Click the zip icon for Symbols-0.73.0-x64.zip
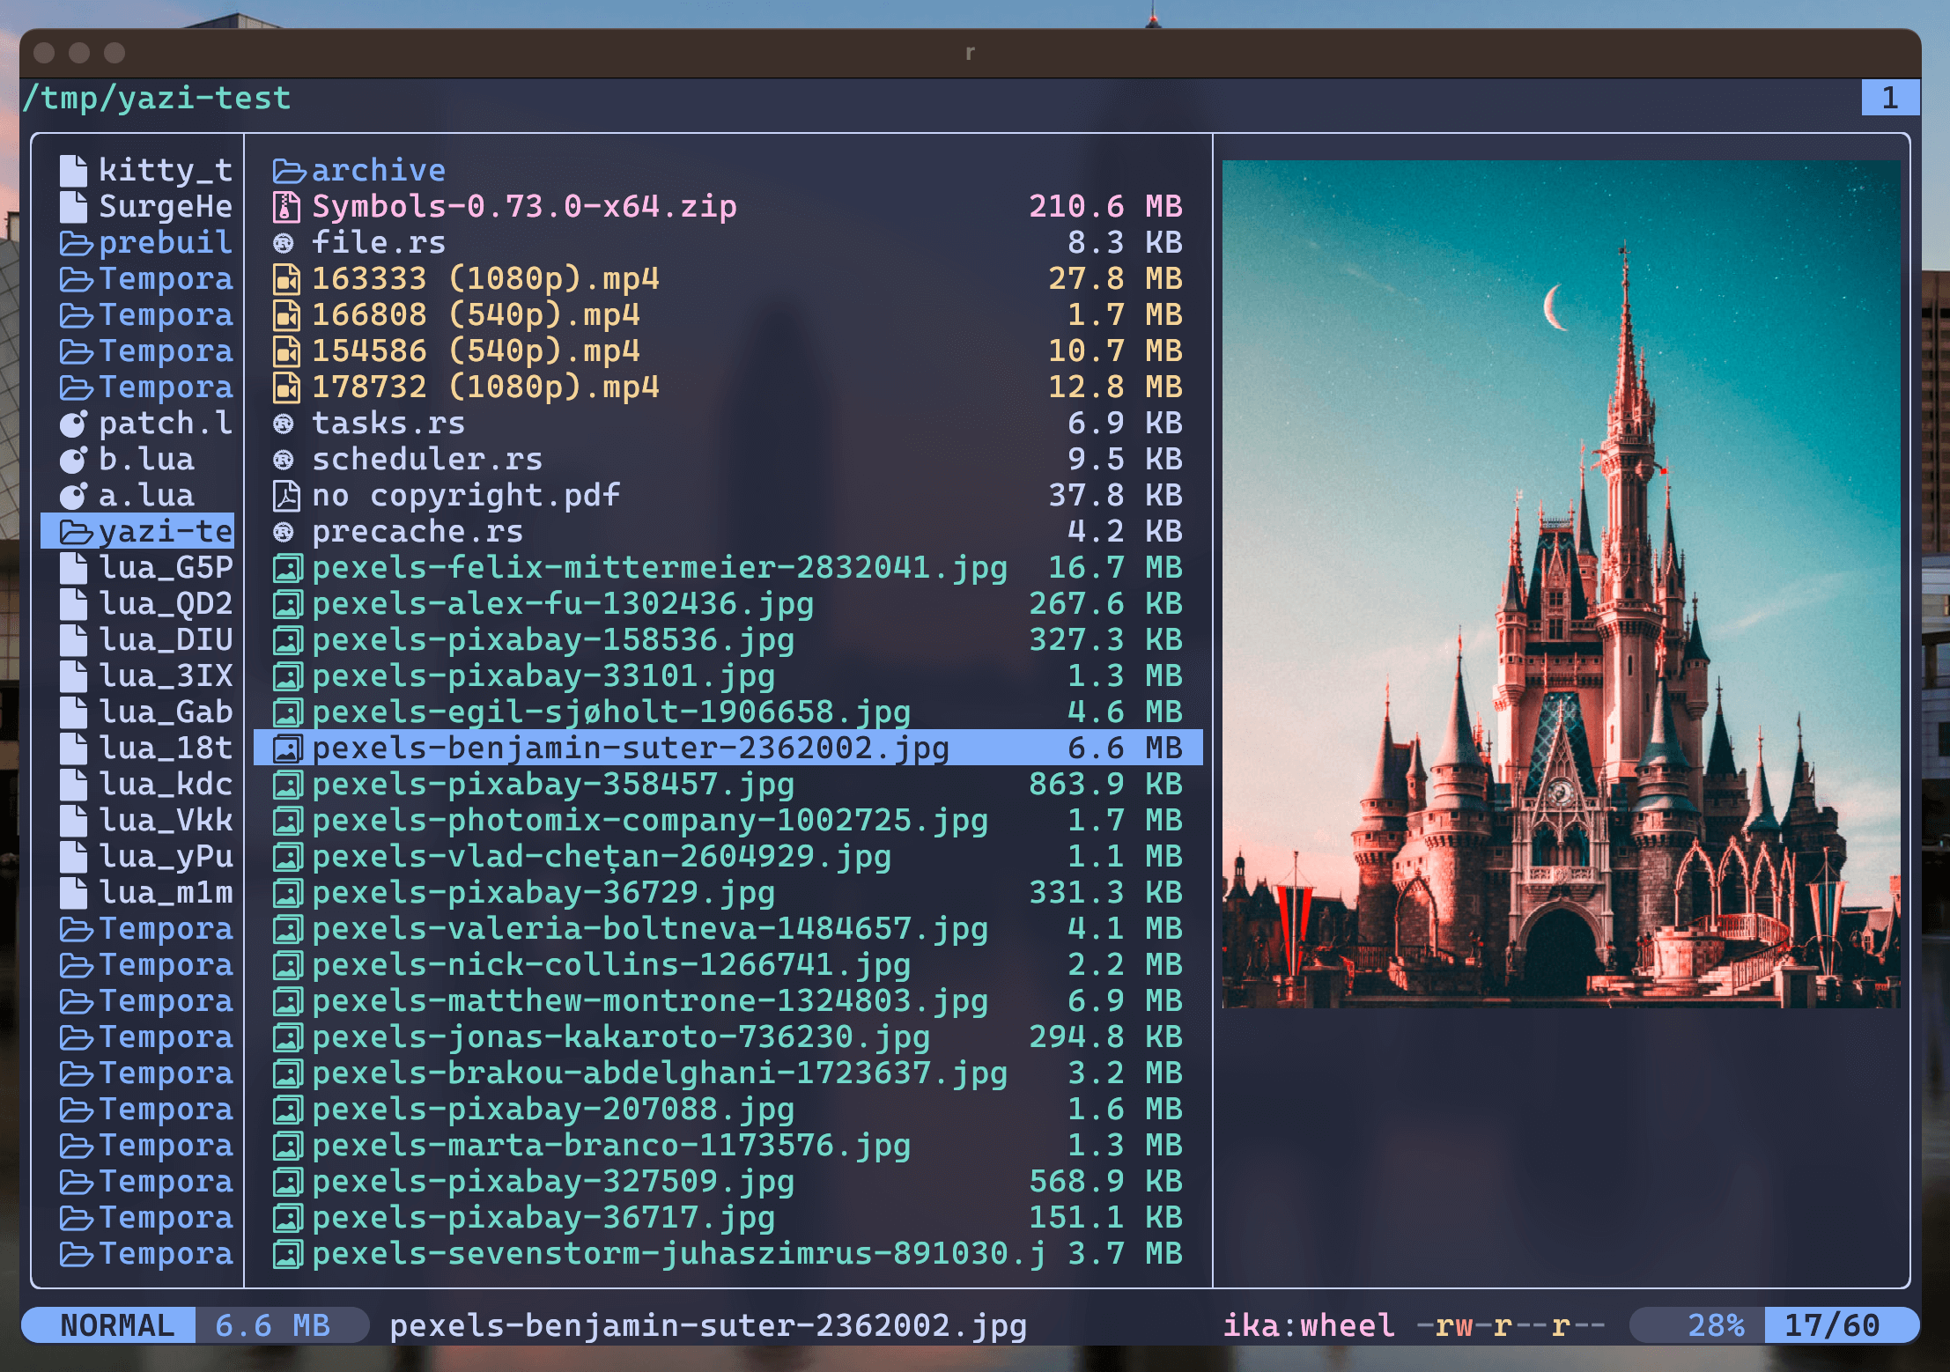1950x1372 pixels. pyautogui.click(x=286, y=207)
